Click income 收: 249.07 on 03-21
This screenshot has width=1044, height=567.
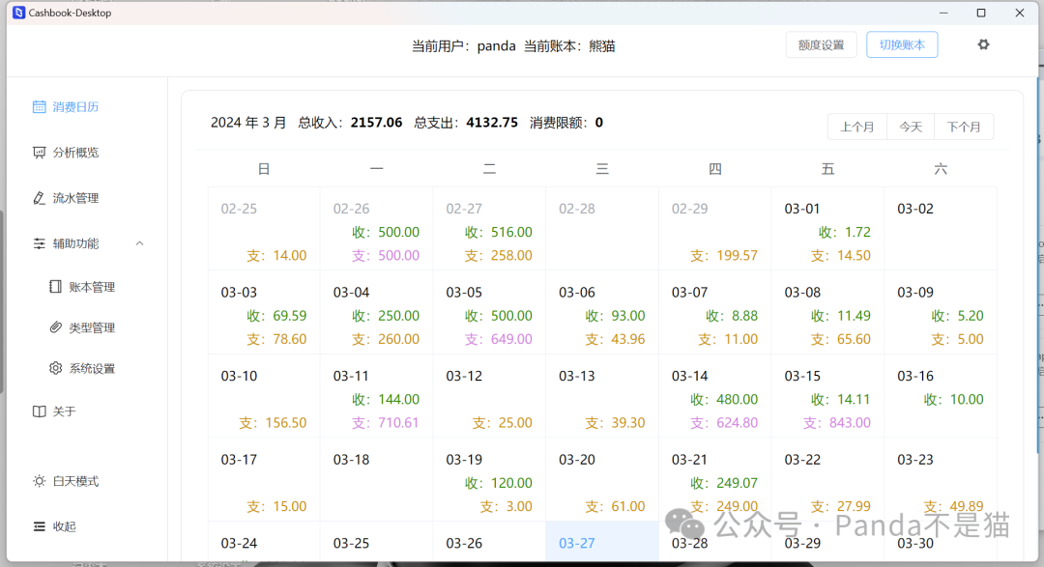[724, 484]
